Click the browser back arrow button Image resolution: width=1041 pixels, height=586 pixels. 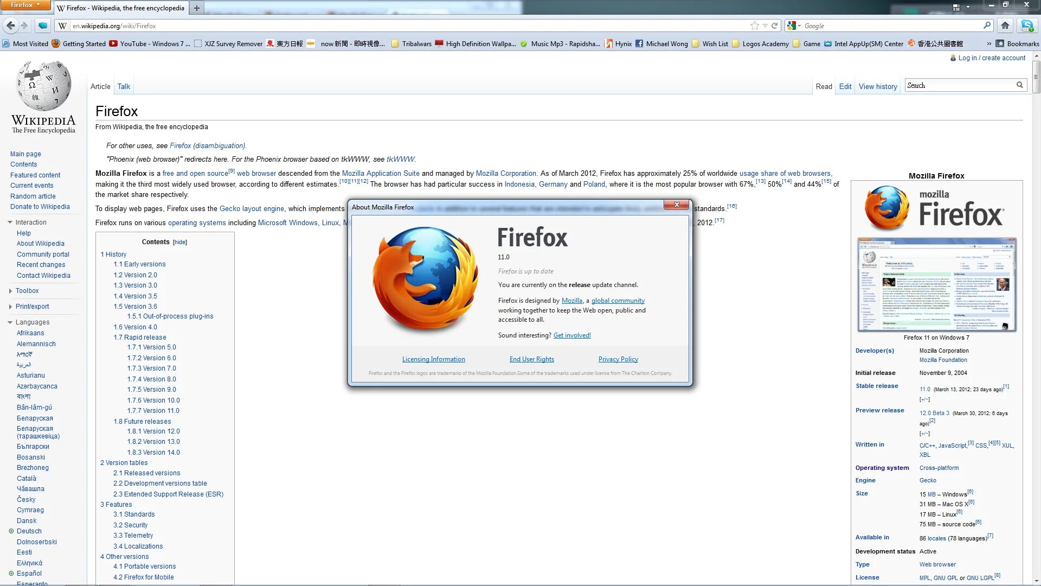tap(10, 26)
